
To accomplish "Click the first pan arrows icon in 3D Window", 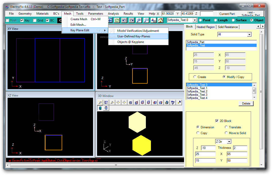I will 118,103.
